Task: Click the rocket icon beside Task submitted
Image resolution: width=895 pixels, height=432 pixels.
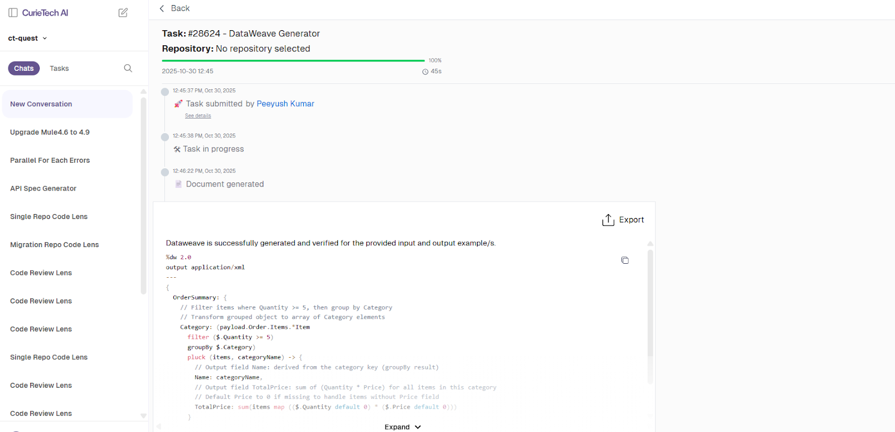Action: pyautogui.click(x=177, y=103)
